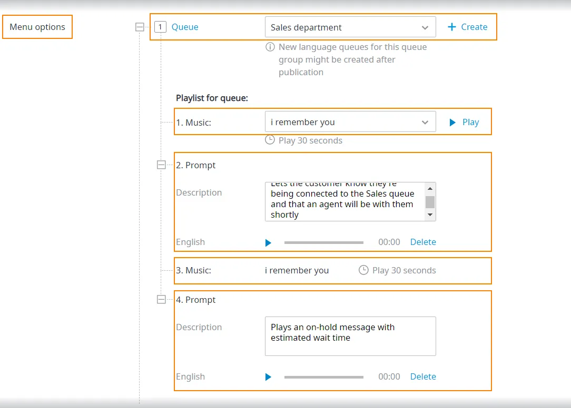Click the 00:00 time of 2. Prompt
The image size is (571, 408).
pyautogui.click(x=389, y=242)
